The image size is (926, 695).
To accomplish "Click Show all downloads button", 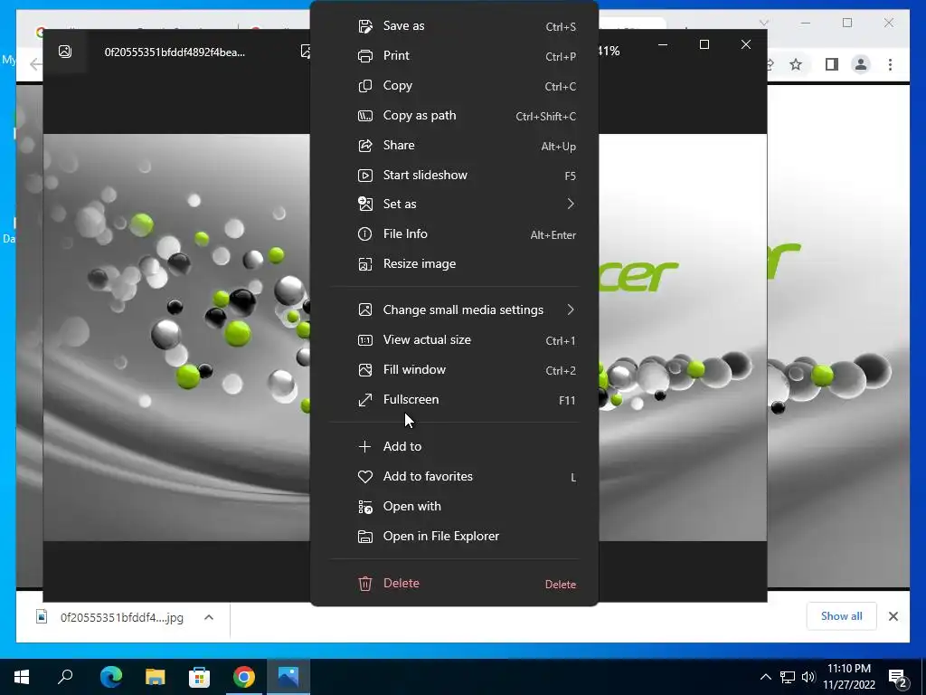I will (x=841, y=616).
